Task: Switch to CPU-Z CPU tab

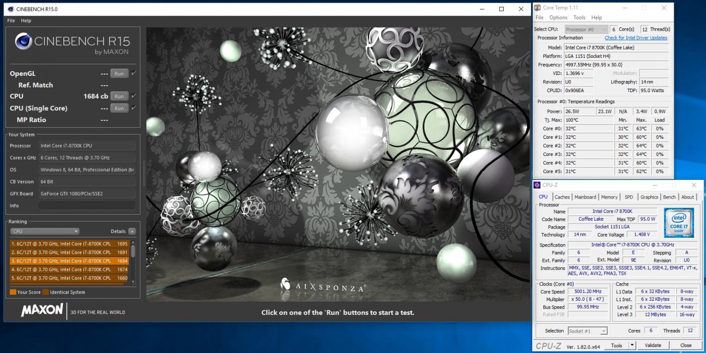Action: click(543, 197)
